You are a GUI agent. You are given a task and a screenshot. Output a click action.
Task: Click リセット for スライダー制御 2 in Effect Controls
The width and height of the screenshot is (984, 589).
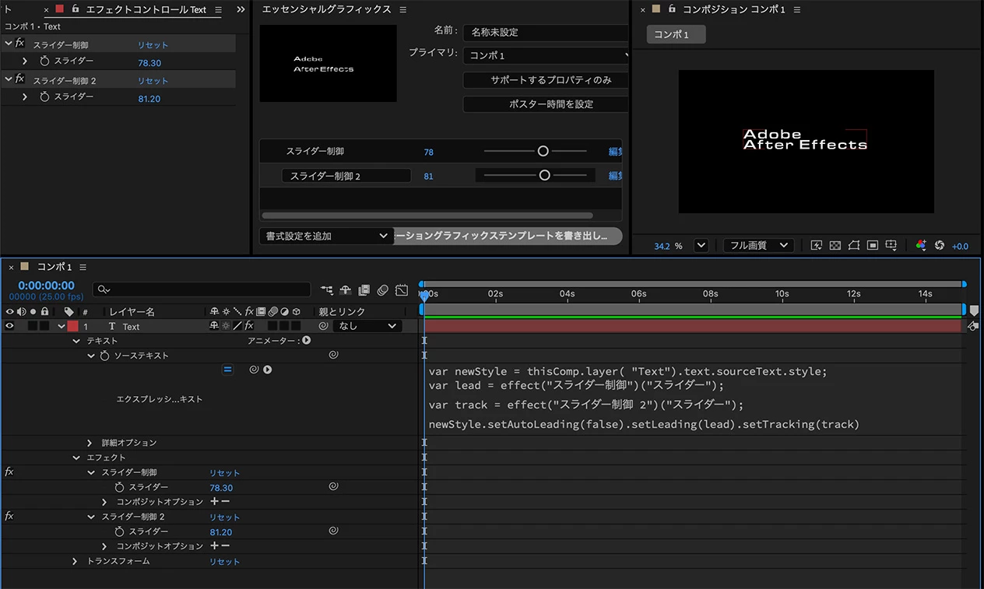tap(153, 81)
